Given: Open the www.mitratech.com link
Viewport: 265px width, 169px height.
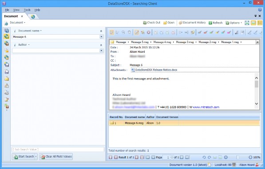Looking at the screenshot, I should (206, 107).
